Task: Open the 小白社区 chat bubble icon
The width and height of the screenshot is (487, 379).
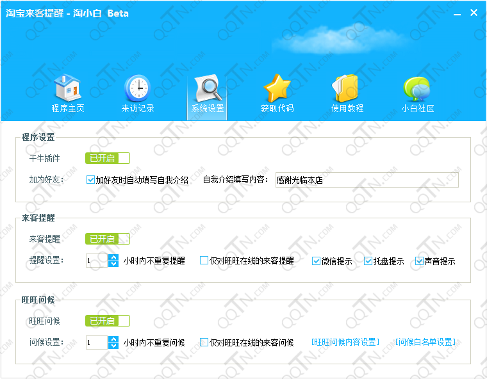Action: coord(417,89)
